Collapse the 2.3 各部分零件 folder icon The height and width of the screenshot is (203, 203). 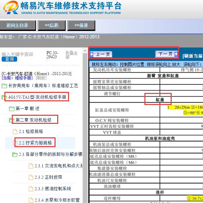(x=15, y=154)
